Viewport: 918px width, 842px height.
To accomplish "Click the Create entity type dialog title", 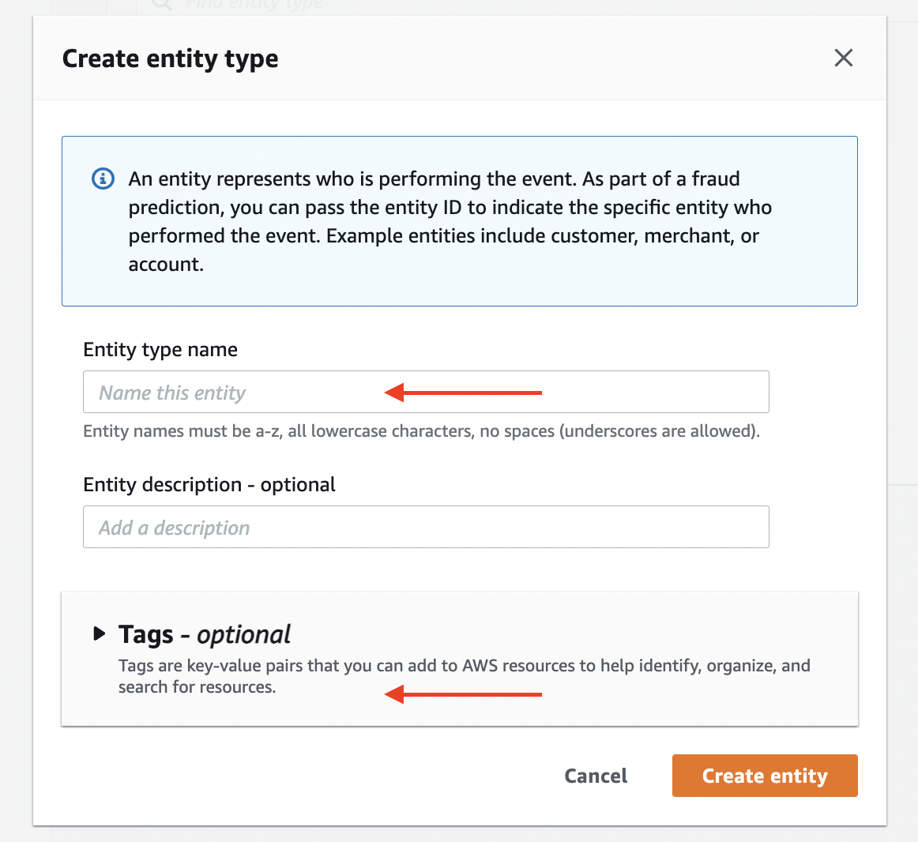I will coord(171,58).
